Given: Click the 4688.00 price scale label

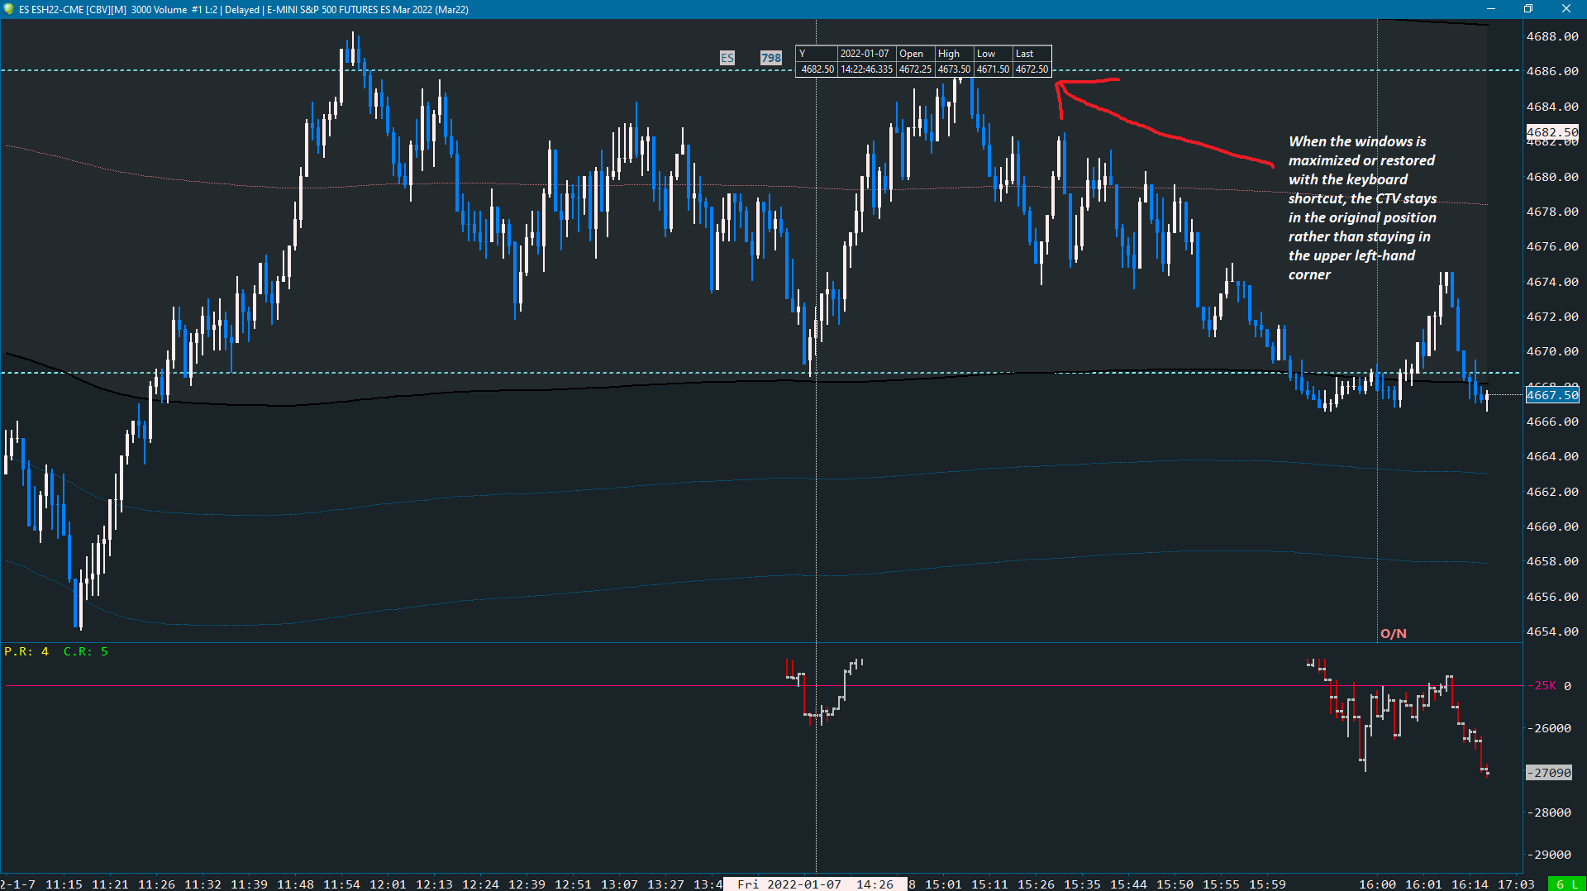Looking at the screenshot, I should pyautogui.click(x=1552, y=36).
